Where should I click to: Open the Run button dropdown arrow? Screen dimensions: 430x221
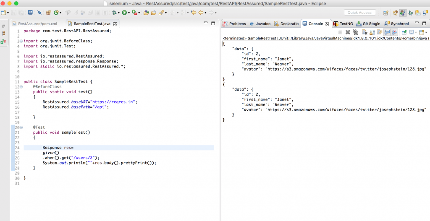point(128,13)
